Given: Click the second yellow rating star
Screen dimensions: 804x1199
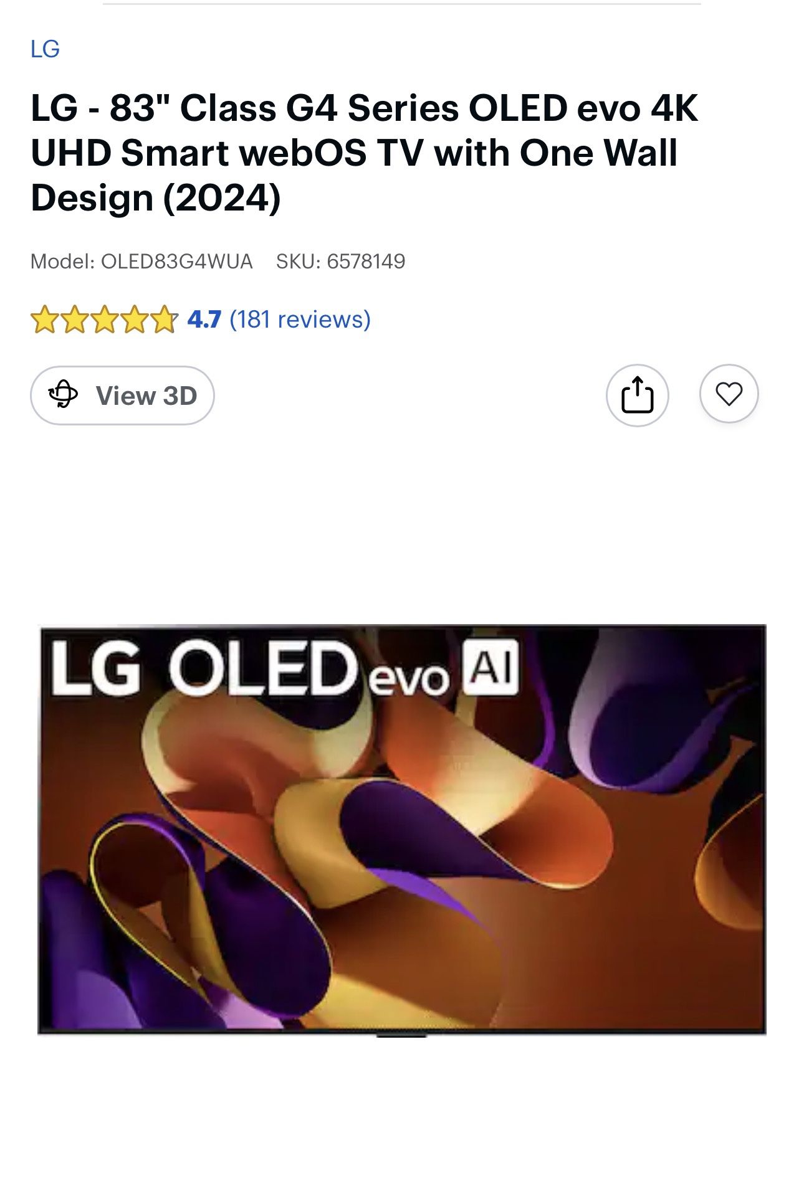Looking at the screenshot, I should 74,320.
